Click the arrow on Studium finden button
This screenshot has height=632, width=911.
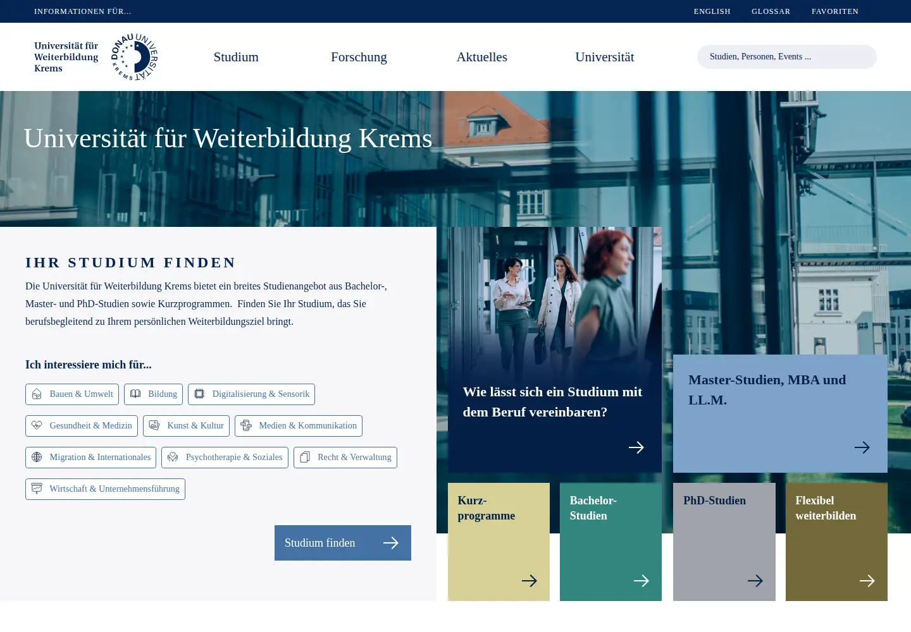point(391,543)
